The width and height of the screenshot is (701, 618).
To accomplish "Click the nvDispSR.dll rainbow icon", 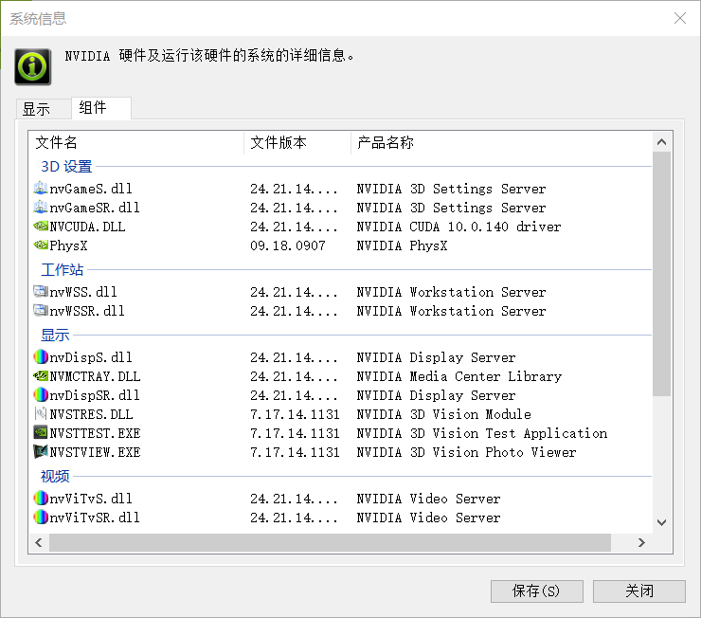I will [40, 395].
